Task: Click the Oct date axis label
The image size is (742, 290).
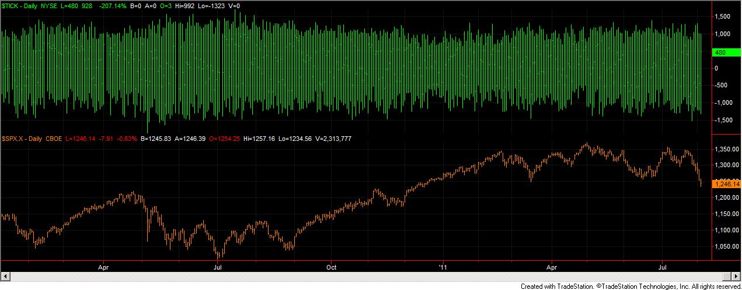Action: (x=331, y=267)
